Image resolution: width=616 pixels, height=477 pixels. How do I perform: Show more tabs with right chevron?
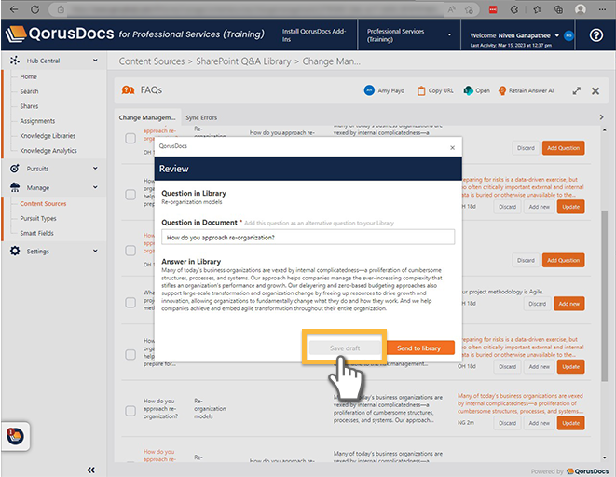(601, 117)
